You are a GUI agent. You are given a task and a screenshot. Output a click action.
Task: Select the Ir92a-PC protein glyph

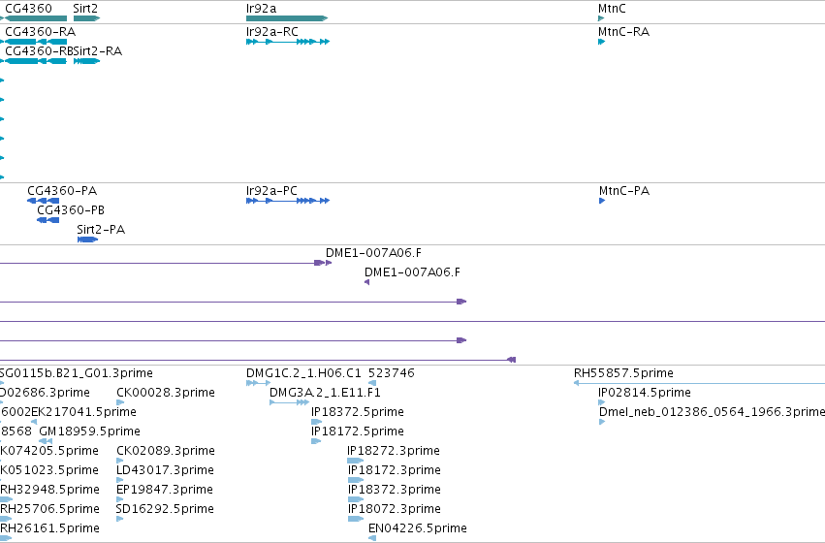coord(288,201)
